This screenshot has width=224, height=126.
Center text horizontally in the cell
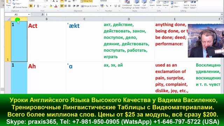[x=65, y=6]
